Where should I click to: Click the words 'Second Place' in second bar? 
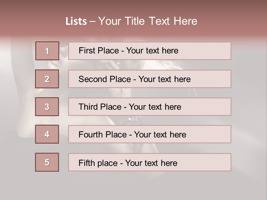(x=105, y=79)
